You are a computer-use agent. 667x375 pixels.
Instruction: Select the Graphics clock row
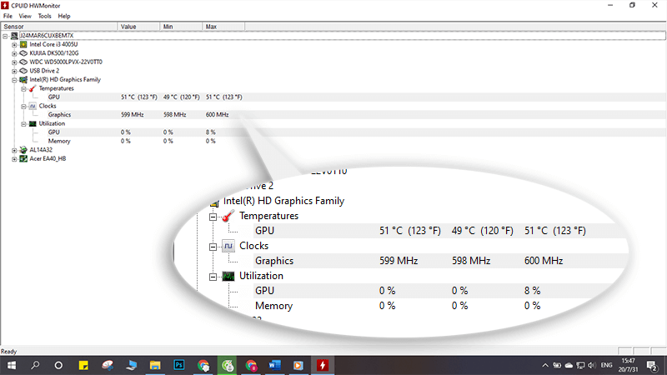(x=333, y=115)
